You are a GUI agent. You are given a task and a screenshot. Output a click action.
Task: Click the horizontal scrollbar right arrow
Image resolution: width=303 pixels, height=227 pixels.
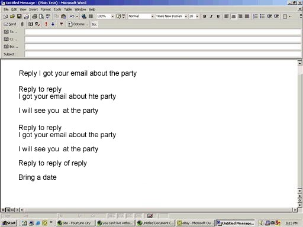click(x=295, y=210)
